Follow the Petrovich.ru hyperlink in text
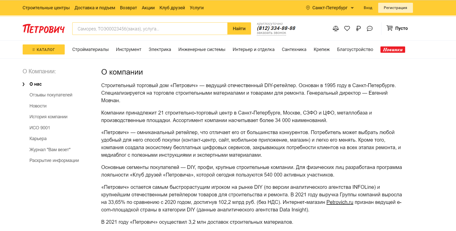 coord(340,202)
